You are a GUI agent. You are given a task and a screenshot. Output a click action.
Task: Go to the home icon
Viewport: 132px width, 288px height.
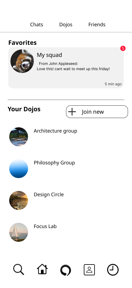click(42, 269)
